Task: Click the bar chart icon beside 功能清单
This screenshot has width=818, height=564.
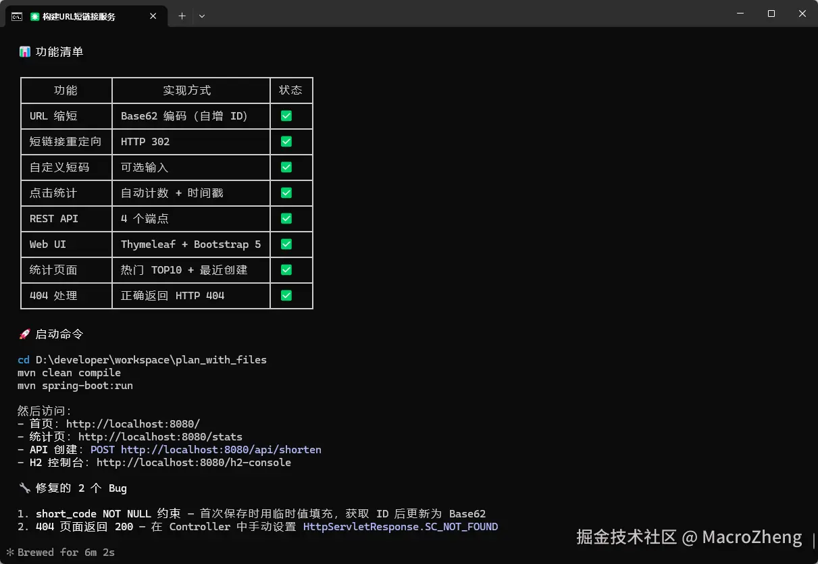Action: pyautogui.click(x=25, y=52)
